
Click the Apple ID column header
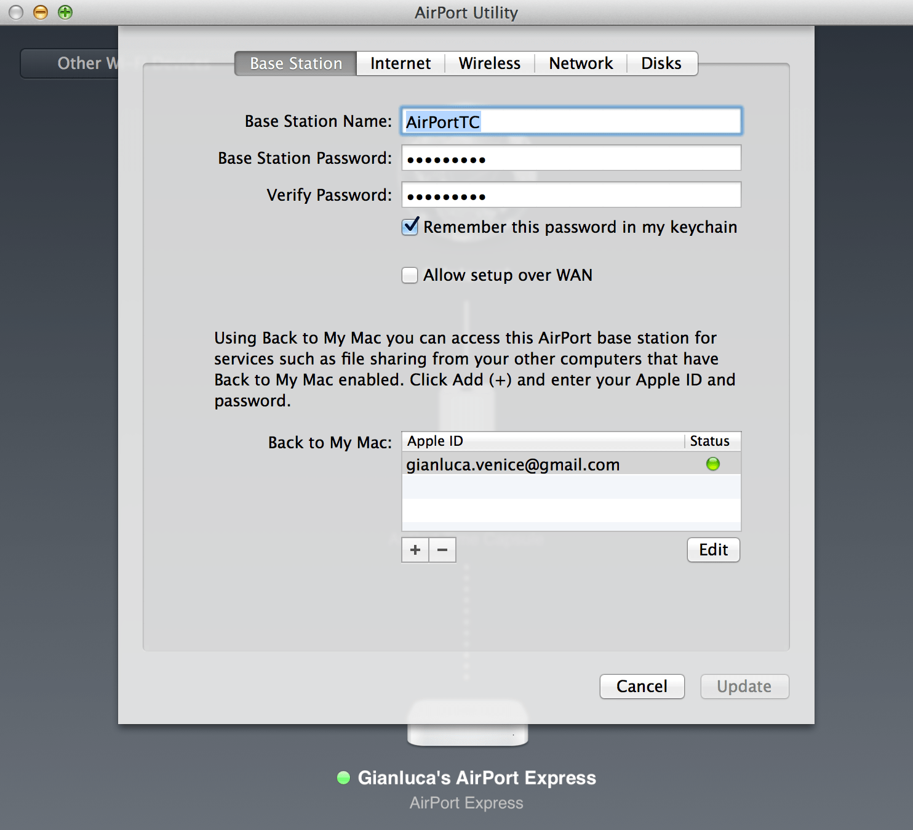tap(435, 441)
